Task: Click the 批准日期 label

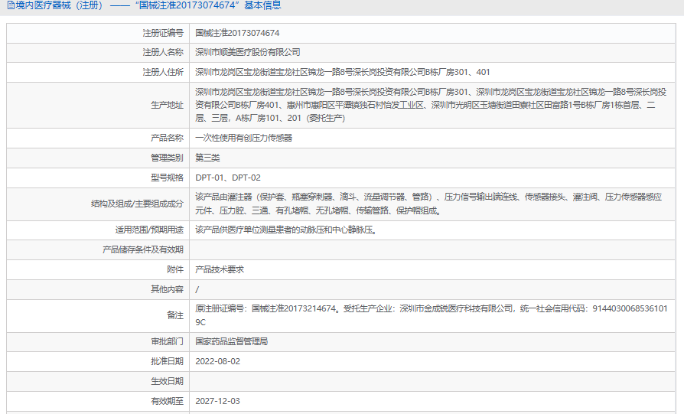Action: [x=167, y=362]
